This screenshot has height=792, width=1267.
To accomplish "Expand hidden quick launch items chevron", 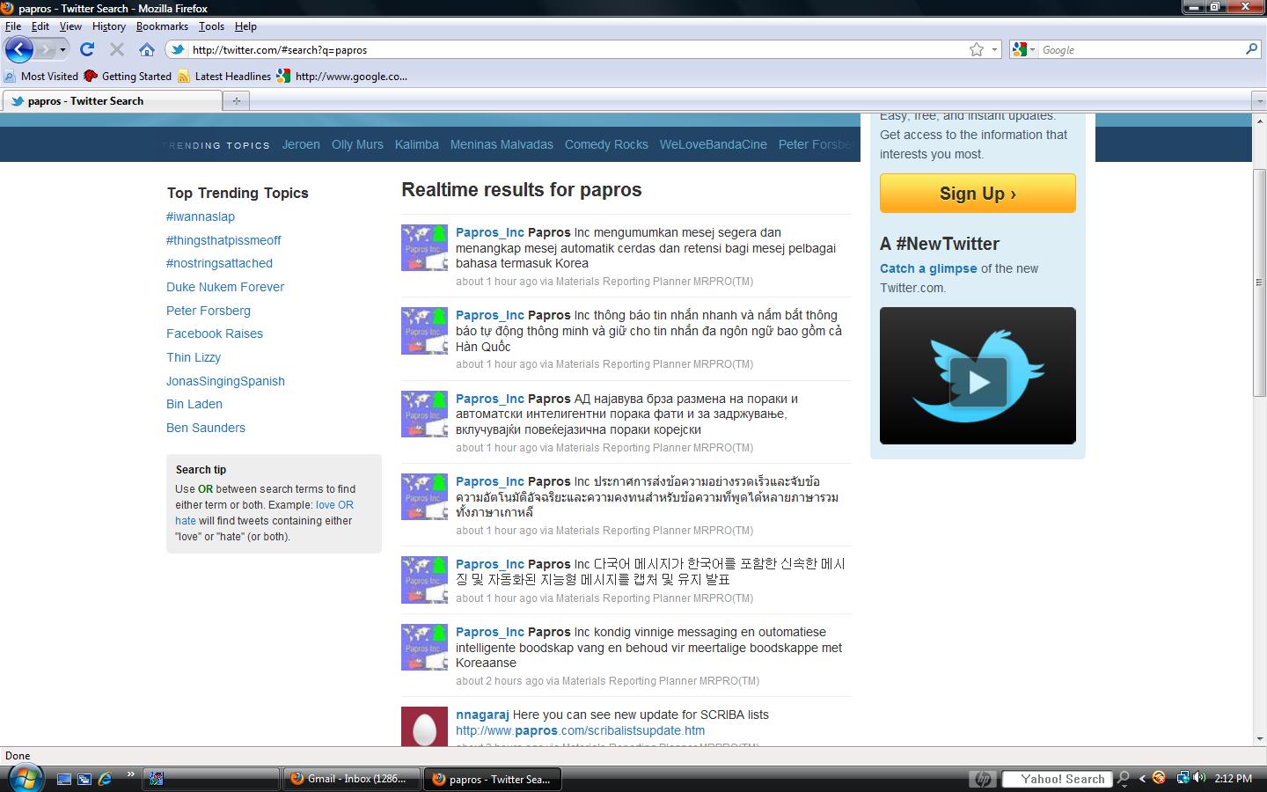I will tap(130, 774).
